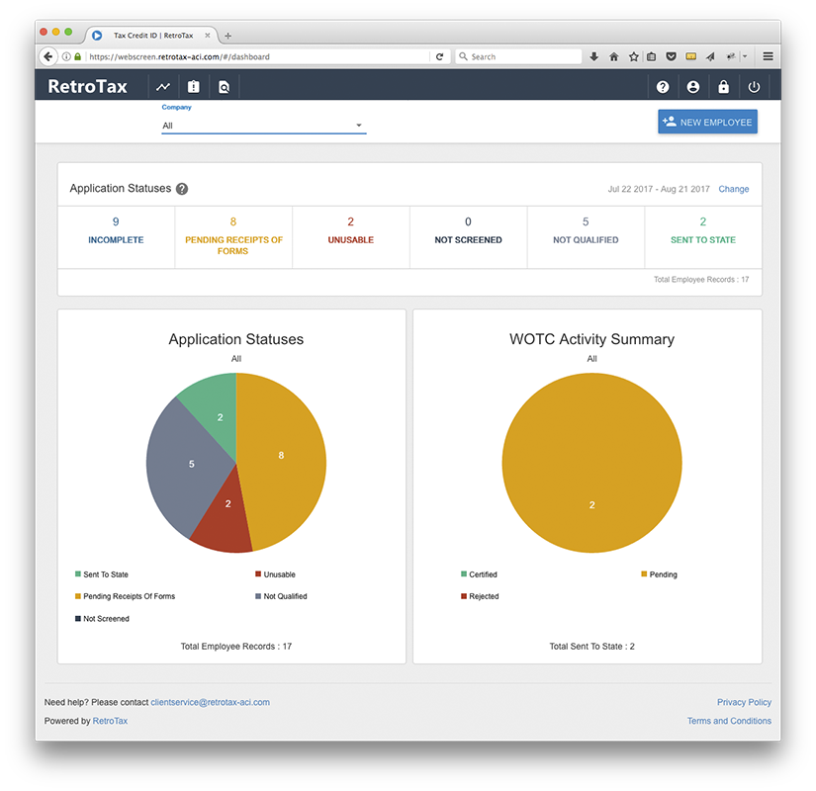Open the Firefox hamburger menu
Viewport: 816px width, 791px height.
768,56
